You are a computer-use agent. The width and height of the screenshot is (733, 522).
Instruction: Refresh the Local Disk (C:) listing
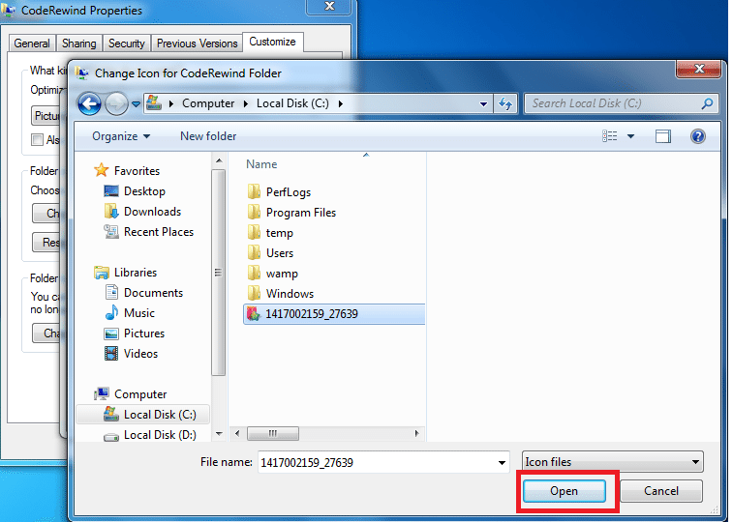point(505,103)
